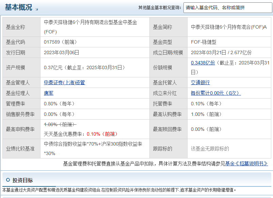
Task: Click sales service fee 0.00%（每年）
Action: click(60, 115)
